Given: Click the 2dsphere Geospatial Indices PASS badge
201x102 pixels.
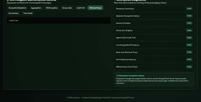Looking at the screenshot, I should click(x=189, y=16).
